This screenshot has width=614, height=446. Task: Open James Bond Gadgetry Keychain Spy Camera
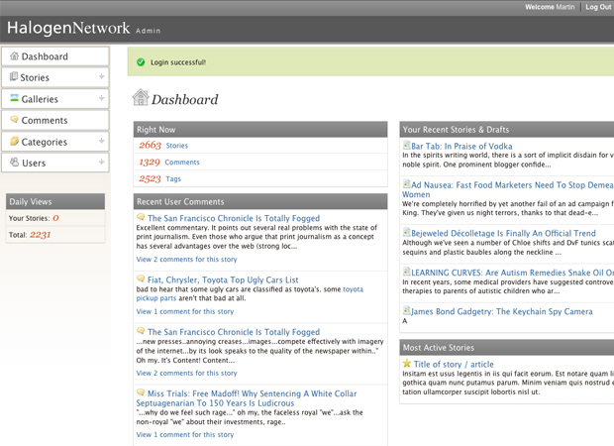pos(502,311)
